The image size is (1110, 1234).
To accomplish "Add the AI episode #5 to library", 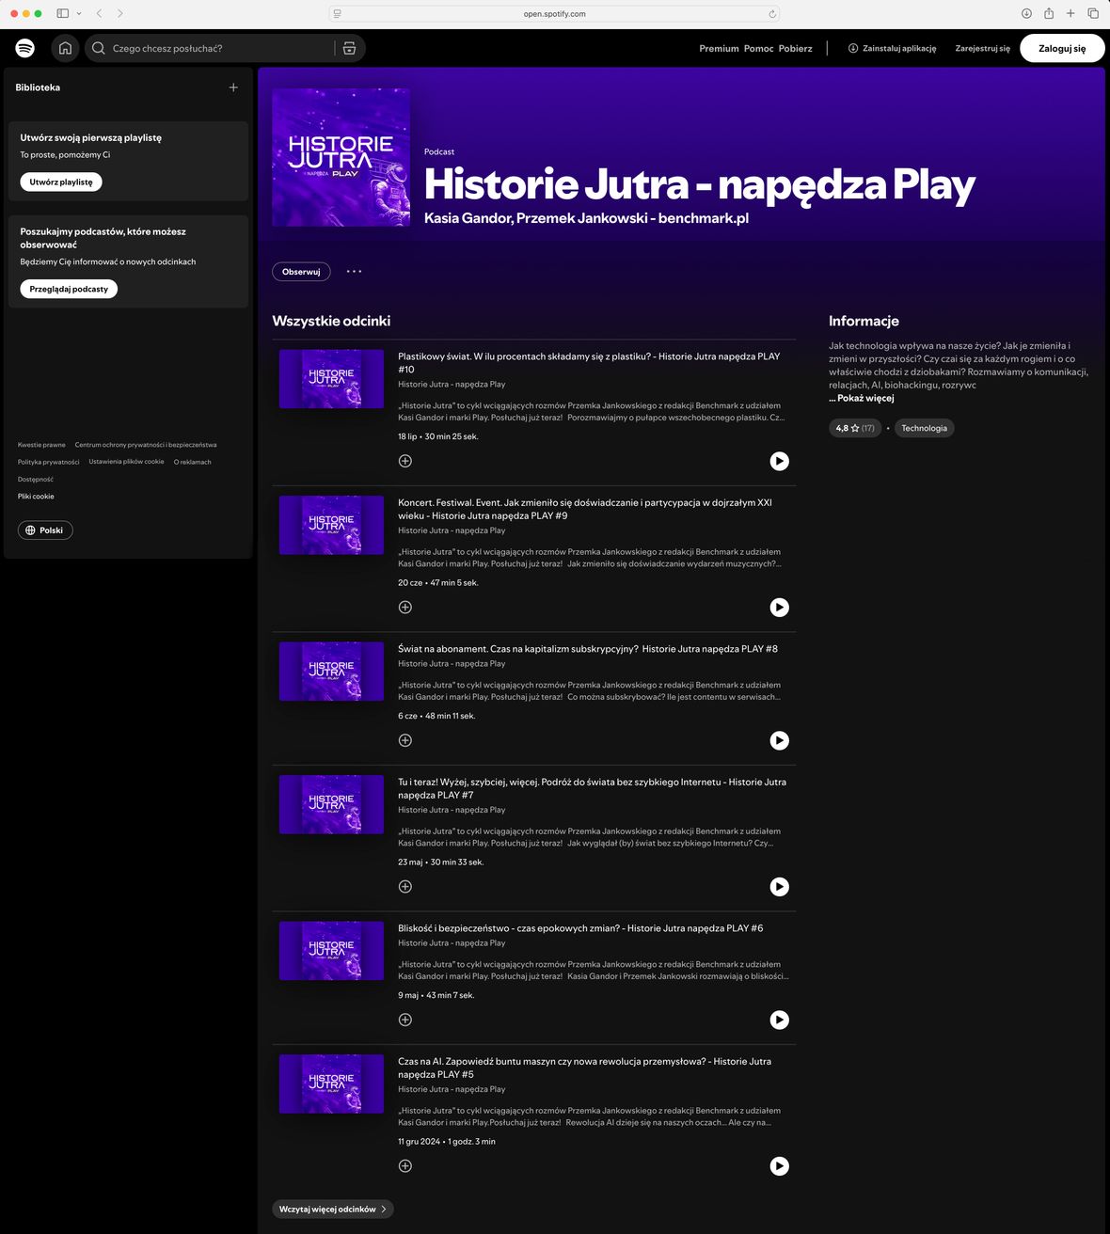I will coord(405,1166).
